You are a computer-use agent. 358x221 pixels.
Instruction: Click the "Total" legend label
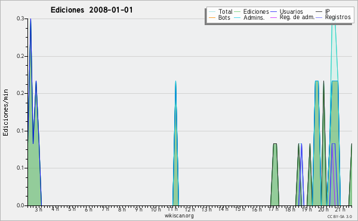pyautogui.click(x=225, y=11)
